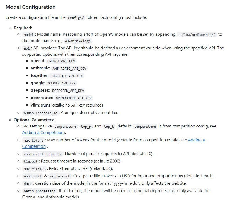Image resolution: width=232 pixels, height=205 pixels.
Task: Click the read_cost parameter name
Action: pos(33,176)
